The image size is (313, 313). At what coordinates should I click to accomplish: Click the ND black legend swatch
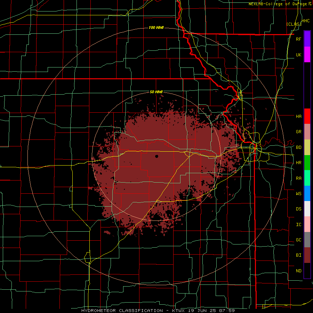click(307, 271)
